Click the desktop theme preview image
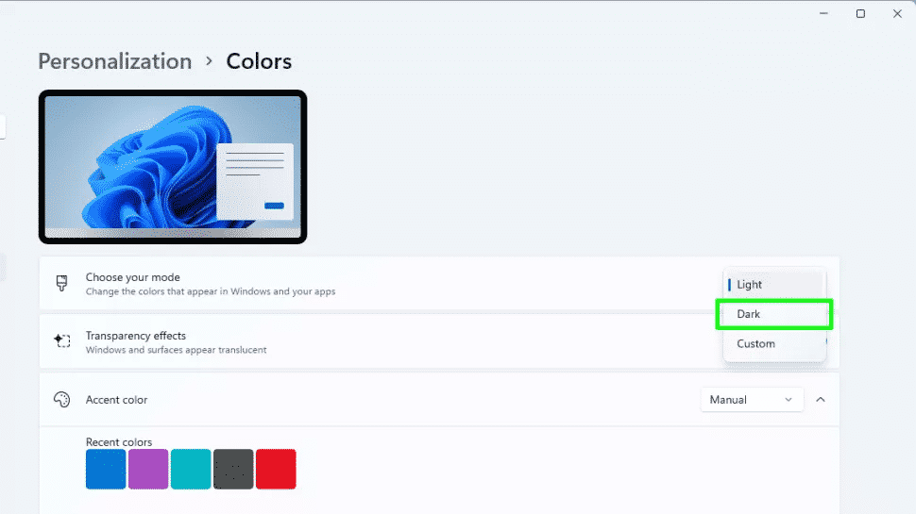 coord(173,167)
